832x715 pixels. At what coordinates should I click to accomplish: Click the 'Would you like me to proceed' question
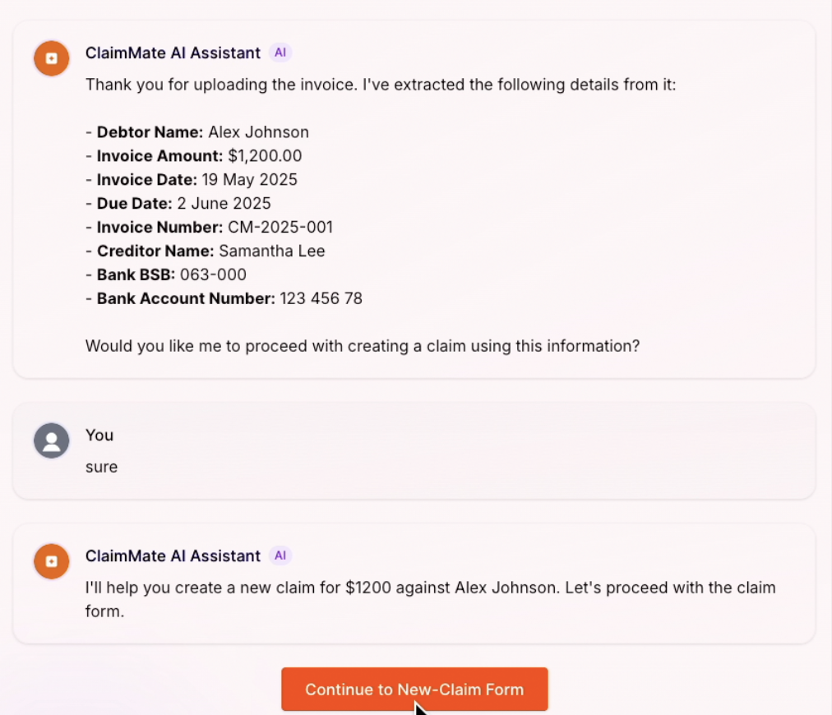click(363, 346)
